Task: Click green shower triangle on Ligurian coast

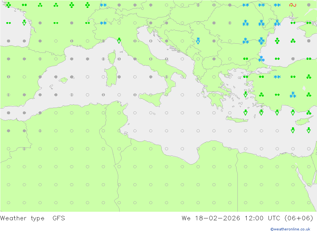Action: coord(119,41)
